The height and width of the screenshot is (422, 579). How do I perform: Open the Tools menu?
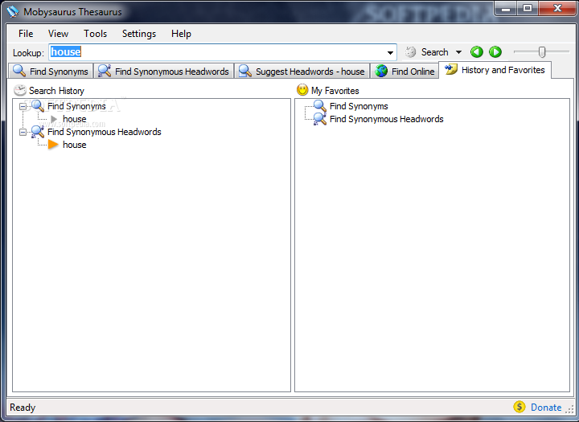95,34
